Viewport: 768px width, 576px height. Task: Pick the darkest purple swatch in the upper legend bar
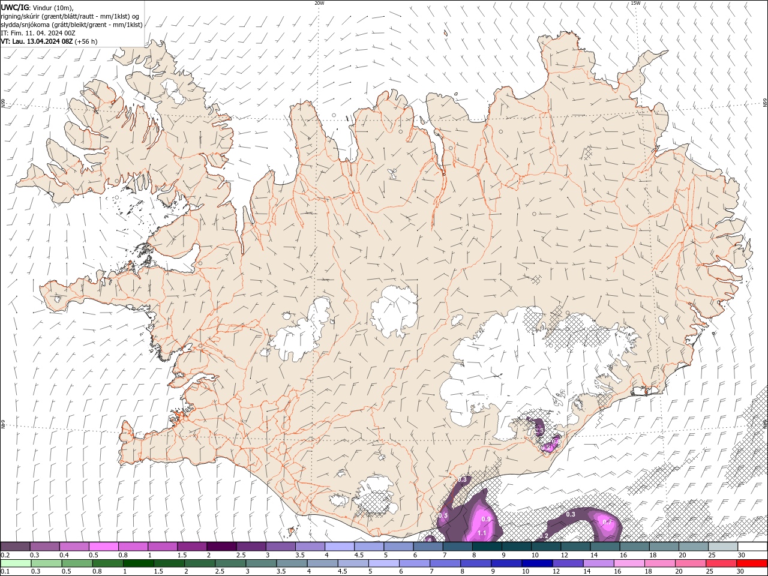[221, 547]
